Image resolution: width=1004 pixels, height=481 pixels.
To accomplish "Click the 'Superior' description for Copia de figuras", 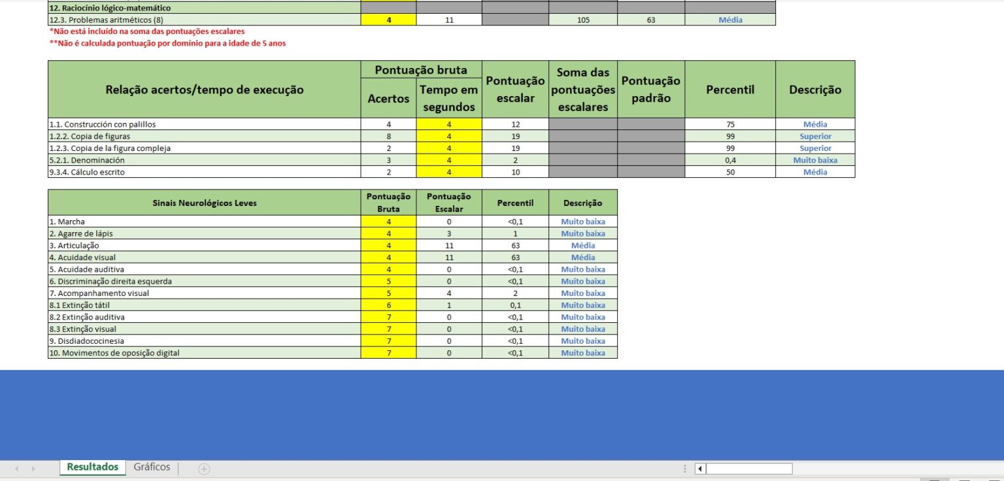I will 815,137.
